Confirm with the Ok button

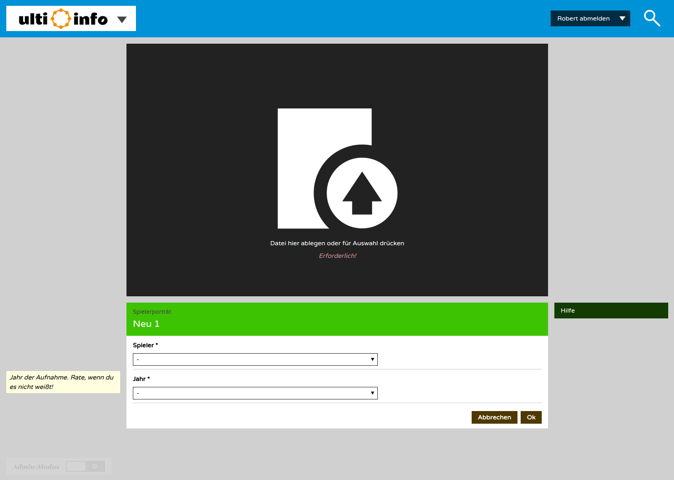point(531,417)
